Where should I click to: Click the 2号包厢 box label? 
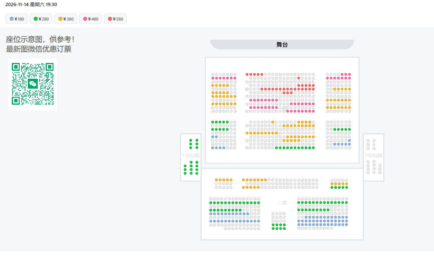coord(374,156)
